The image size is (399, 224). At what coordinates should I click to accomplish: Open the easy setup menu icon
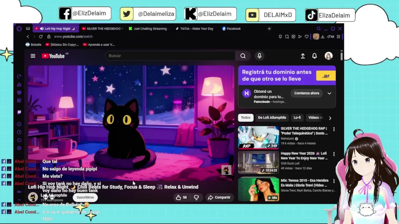click(339, 36)
